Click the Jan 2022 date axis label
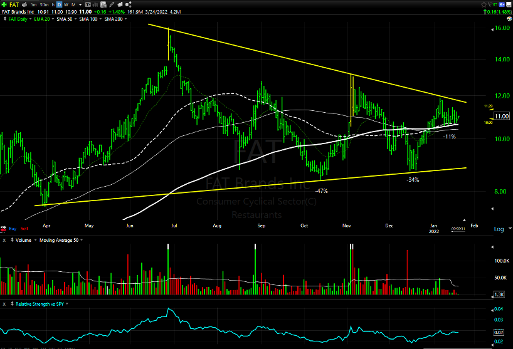The image size is (513, 349). 434,229
